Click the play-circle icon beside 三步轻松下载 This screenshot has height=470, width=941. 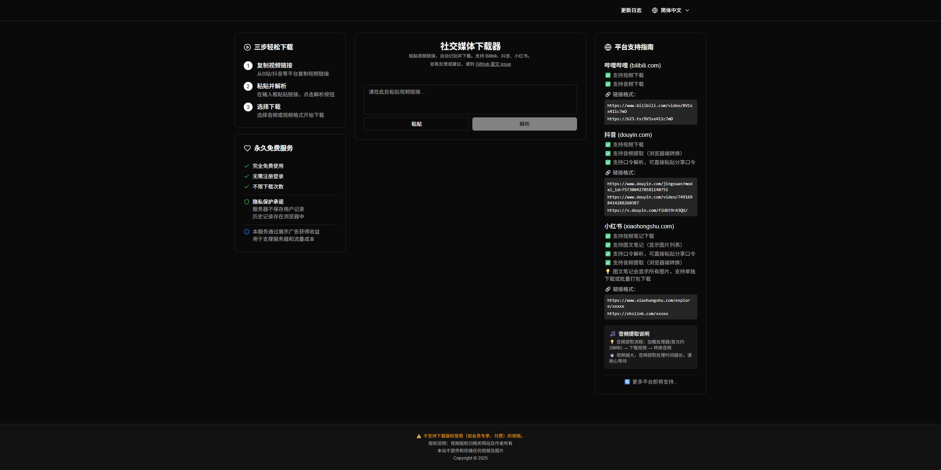[x=247, y=47]
